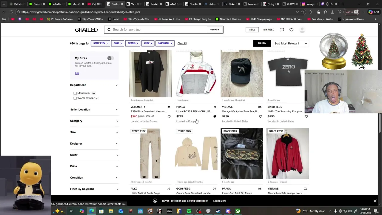Click the Edit link under My Sizes
This screenshot has height=215, width=382.
pos(77,73)
